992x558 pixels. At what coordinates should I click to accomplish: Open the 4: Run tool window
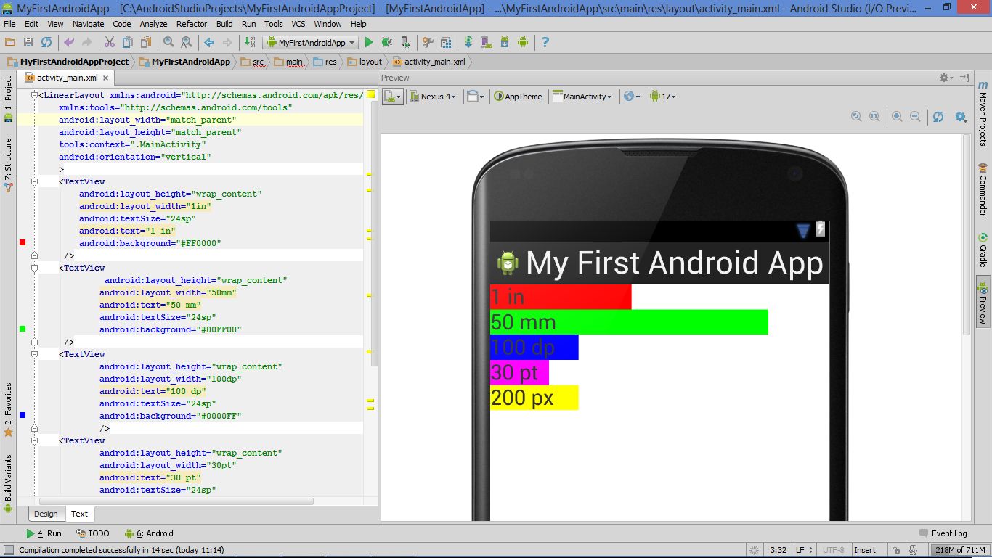pos(44,533)
